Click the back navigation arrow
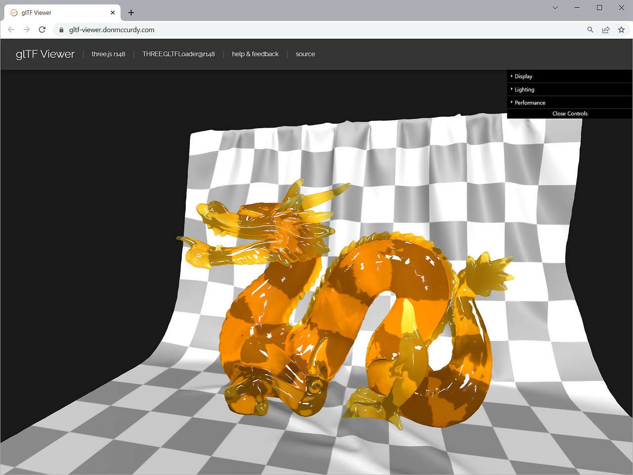The height and width of the screenshot is (475, 633). pos(11,29)
